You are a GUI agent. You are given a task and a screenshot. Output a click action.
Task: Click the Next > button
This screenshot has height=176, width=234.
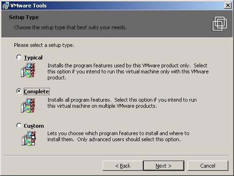(164, 166)
